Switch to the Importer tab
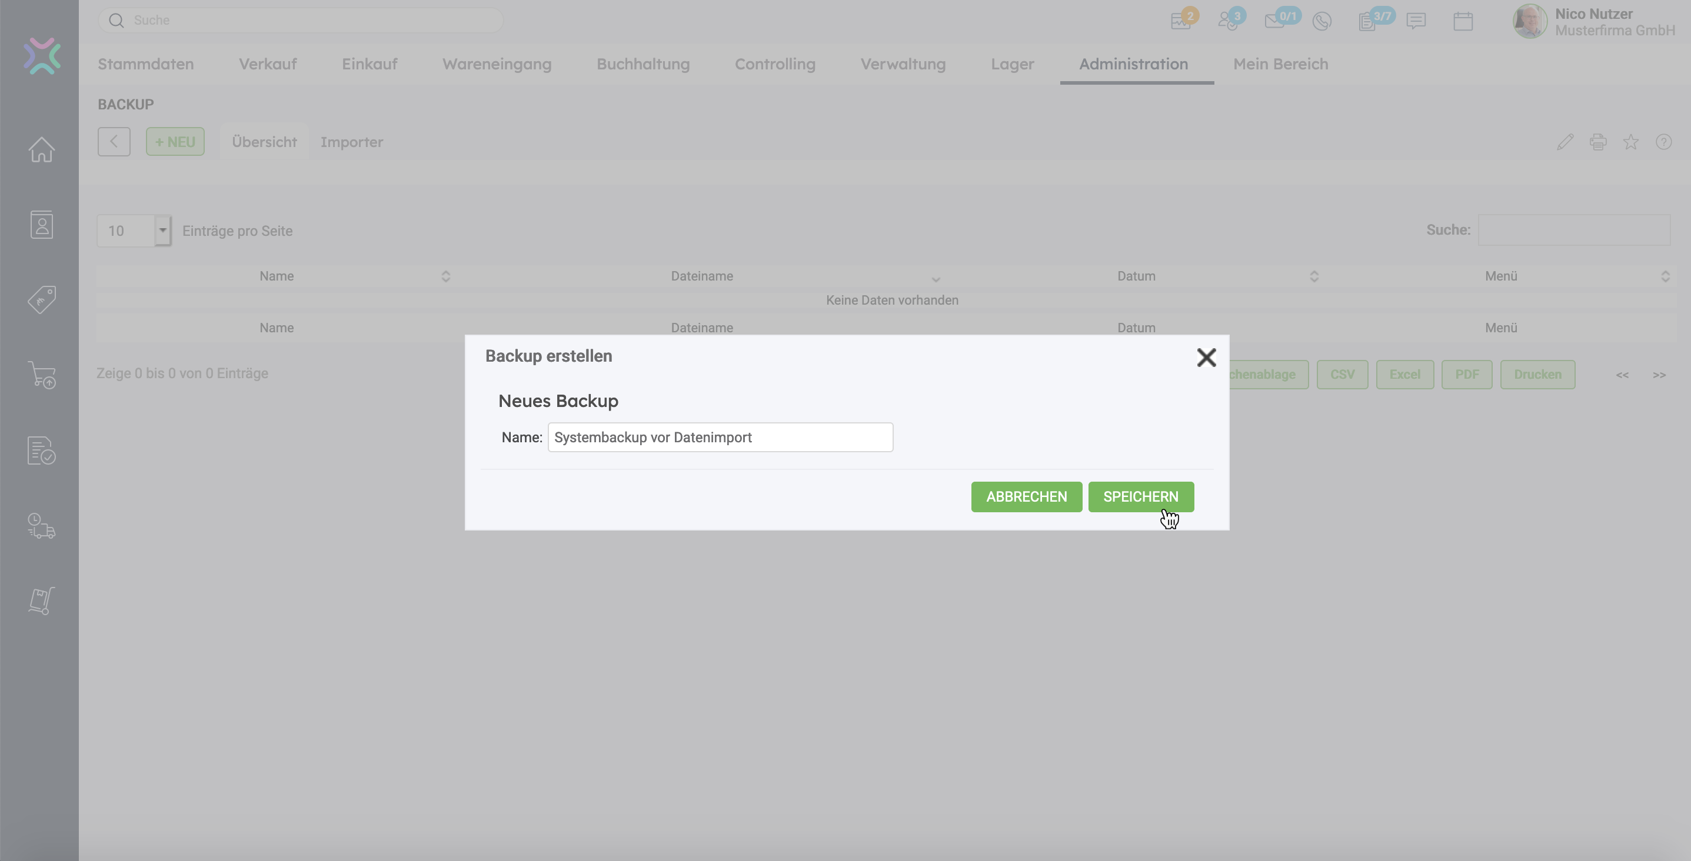The width and height of the screenshot is (1691, 861). coord(351,142)
